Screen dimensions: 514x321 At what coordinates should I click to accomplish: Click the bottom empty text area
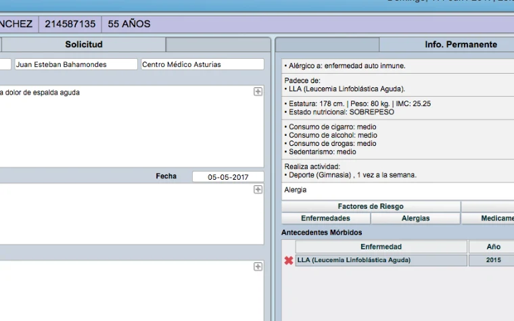click(x=131, y=291)
